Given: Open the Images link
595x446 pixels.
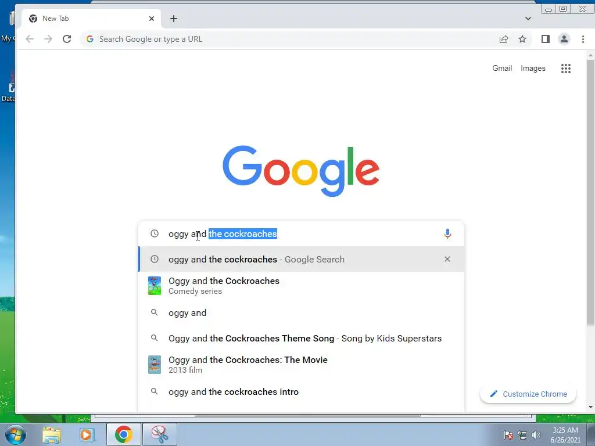Looking at the screenshot, I should pos(533,69).
